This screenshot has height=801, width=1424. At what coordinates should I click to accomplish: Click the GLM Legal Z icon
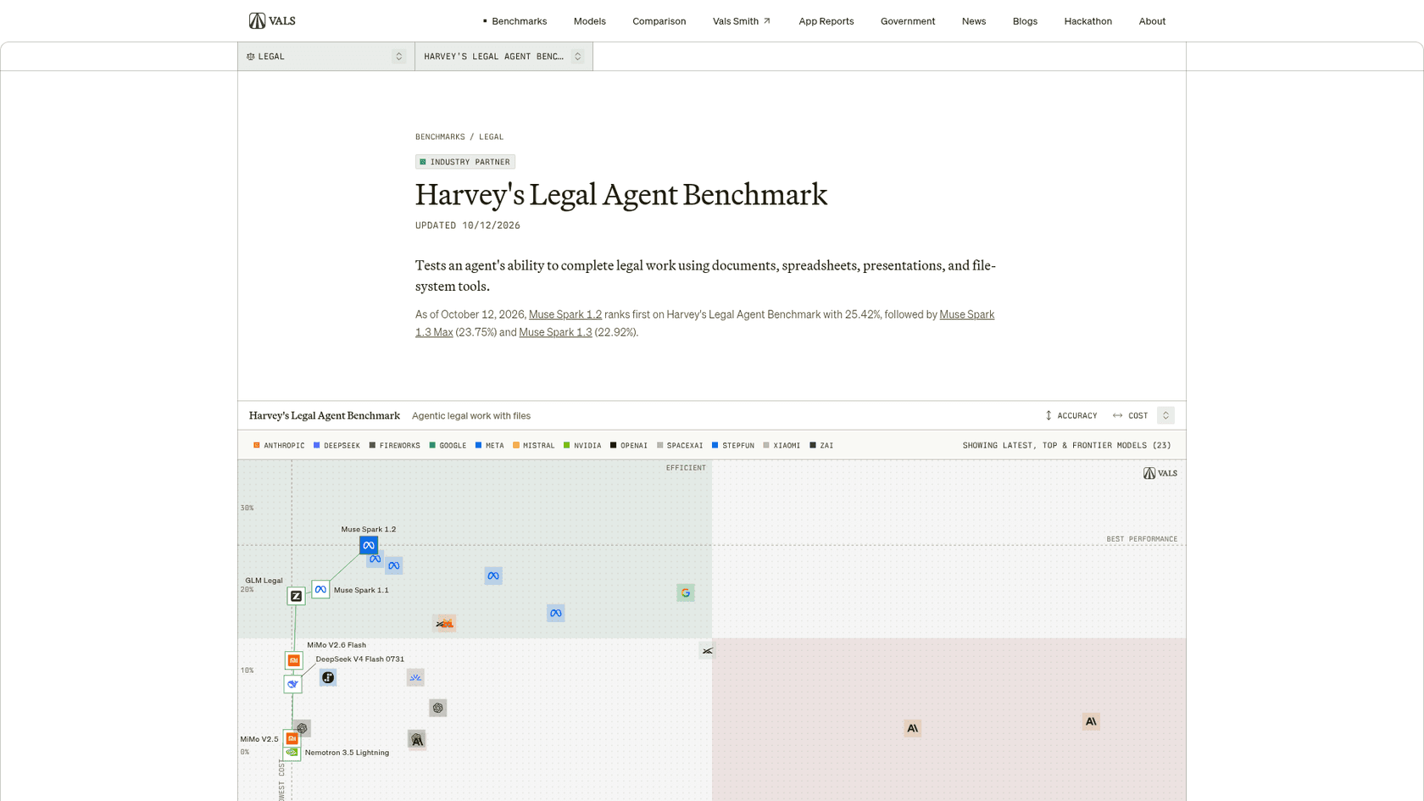tap(296, 596)
